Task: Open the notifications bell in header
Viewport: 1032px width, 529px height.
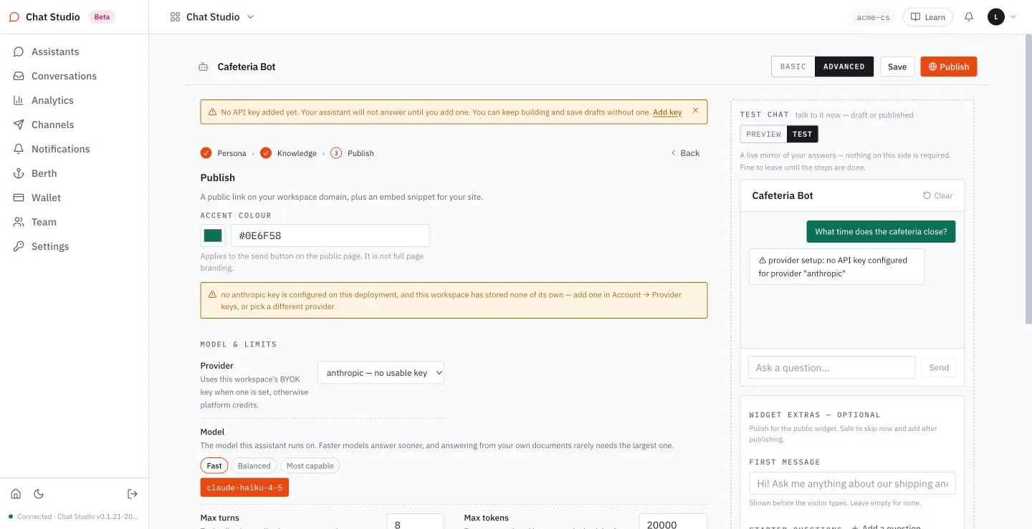Action: click(x=969, y=16)
